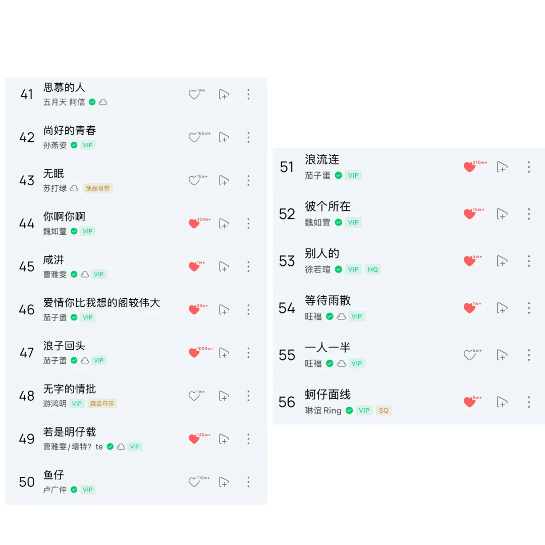This screenshot has width=545, height=545.
Task: Open more options for 若是明仔载
Action: pyautogui.click(x=248, y=439)
